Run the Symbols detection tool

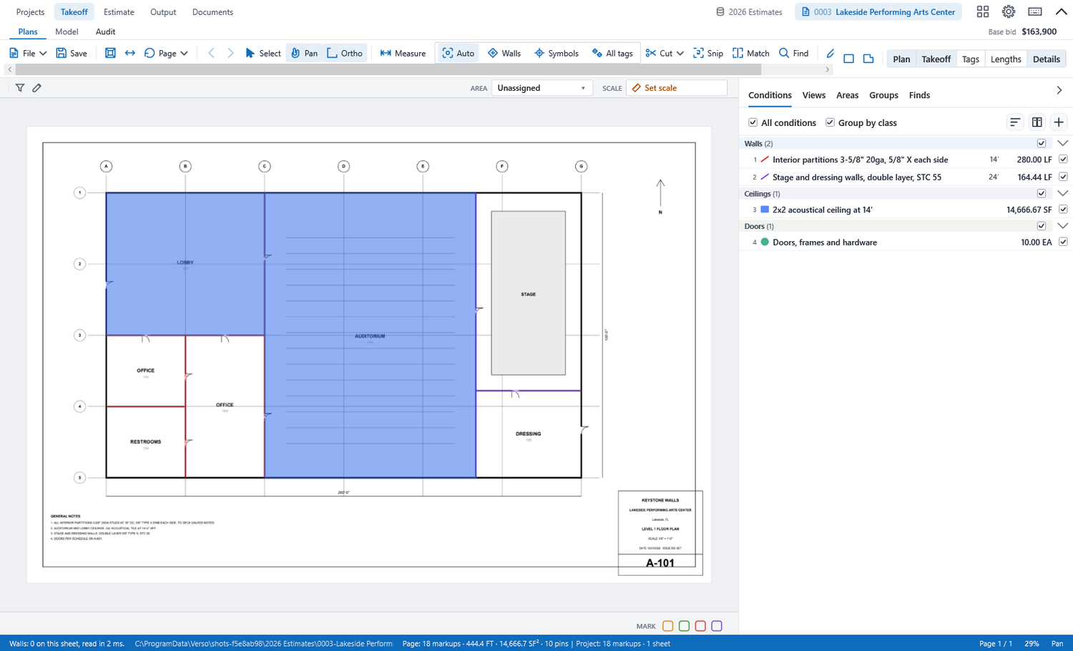point(556,53)
